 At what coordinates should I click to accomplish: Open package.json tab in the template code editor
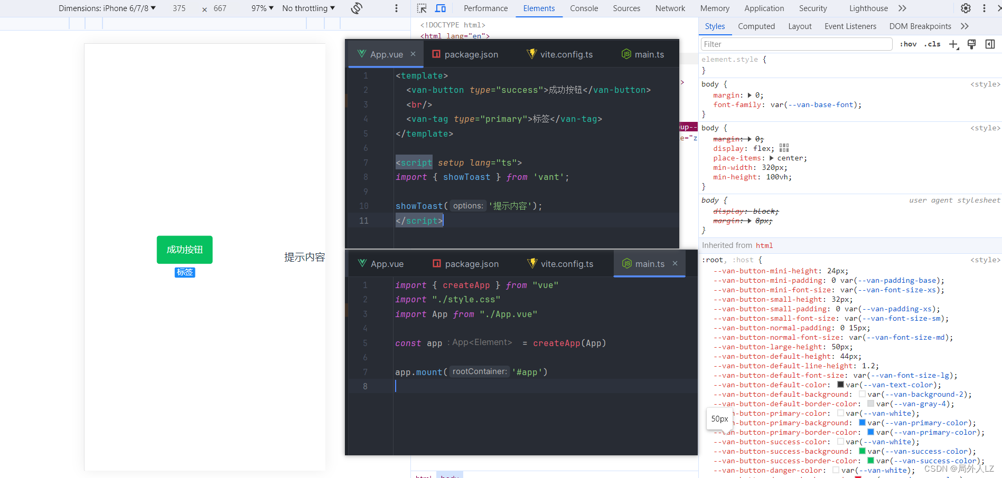pyautogui.click(x=465, y=54)
